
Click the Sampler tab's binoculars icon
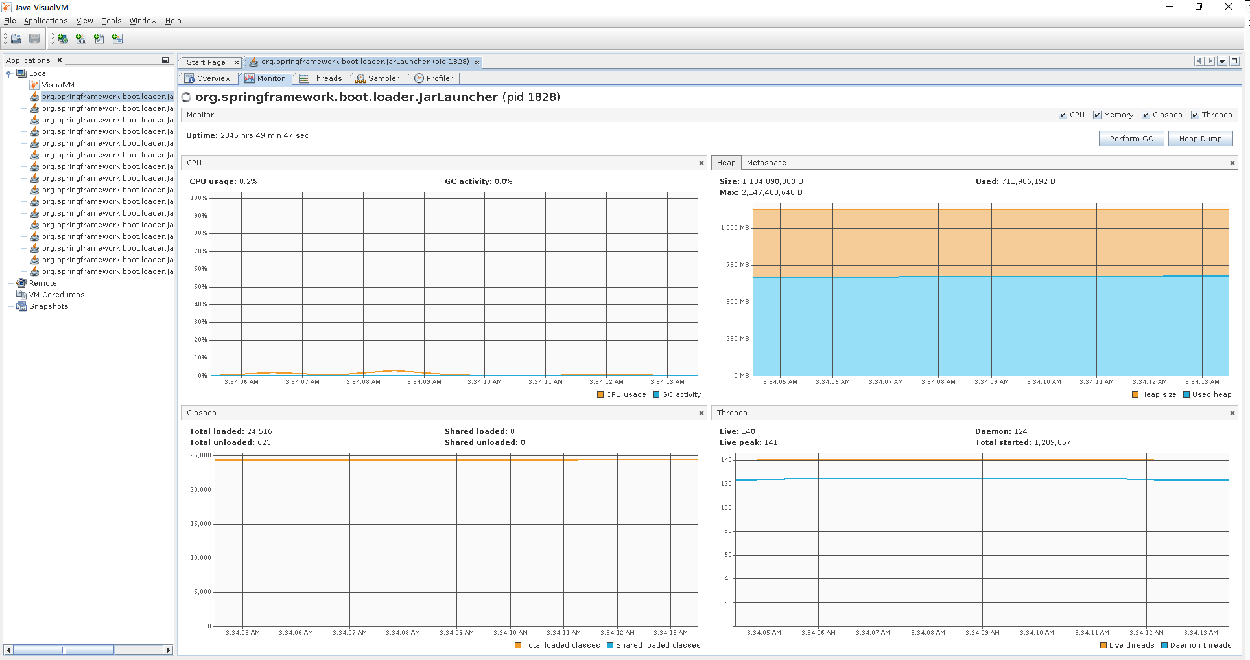pyautogui.click(x=360, y=78)
